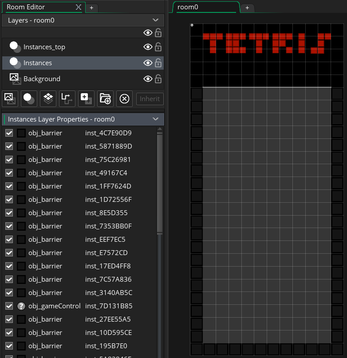Lock the Instances_top layer
This screenshot has height=358, width=347.
pyautogui.click(x=158, y=47)
